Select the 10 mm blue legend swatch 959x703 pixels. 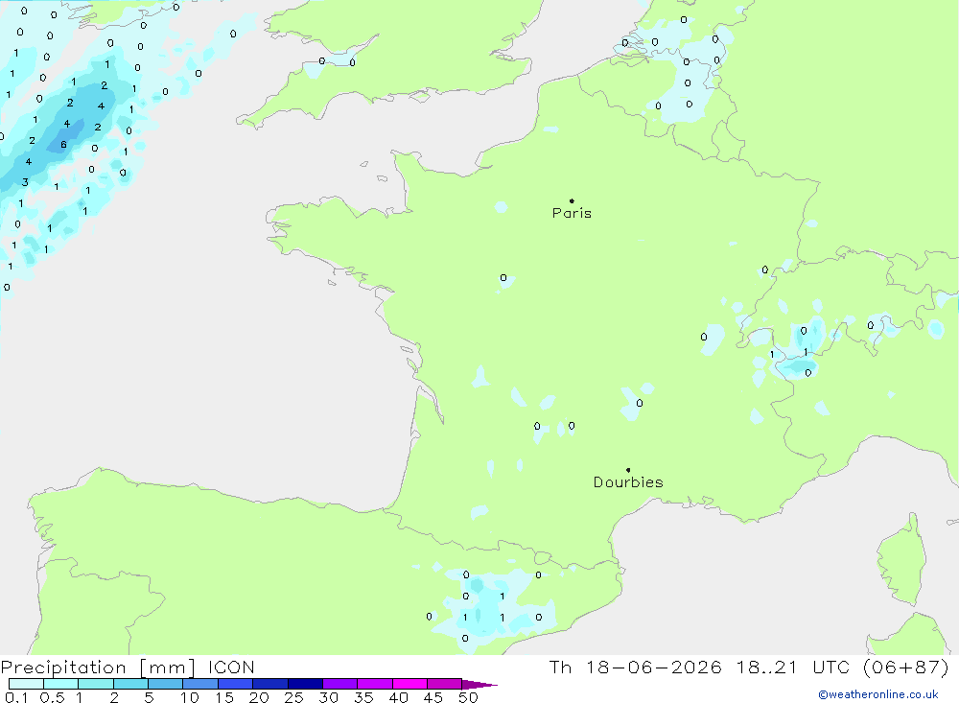(x=200, y=684)
